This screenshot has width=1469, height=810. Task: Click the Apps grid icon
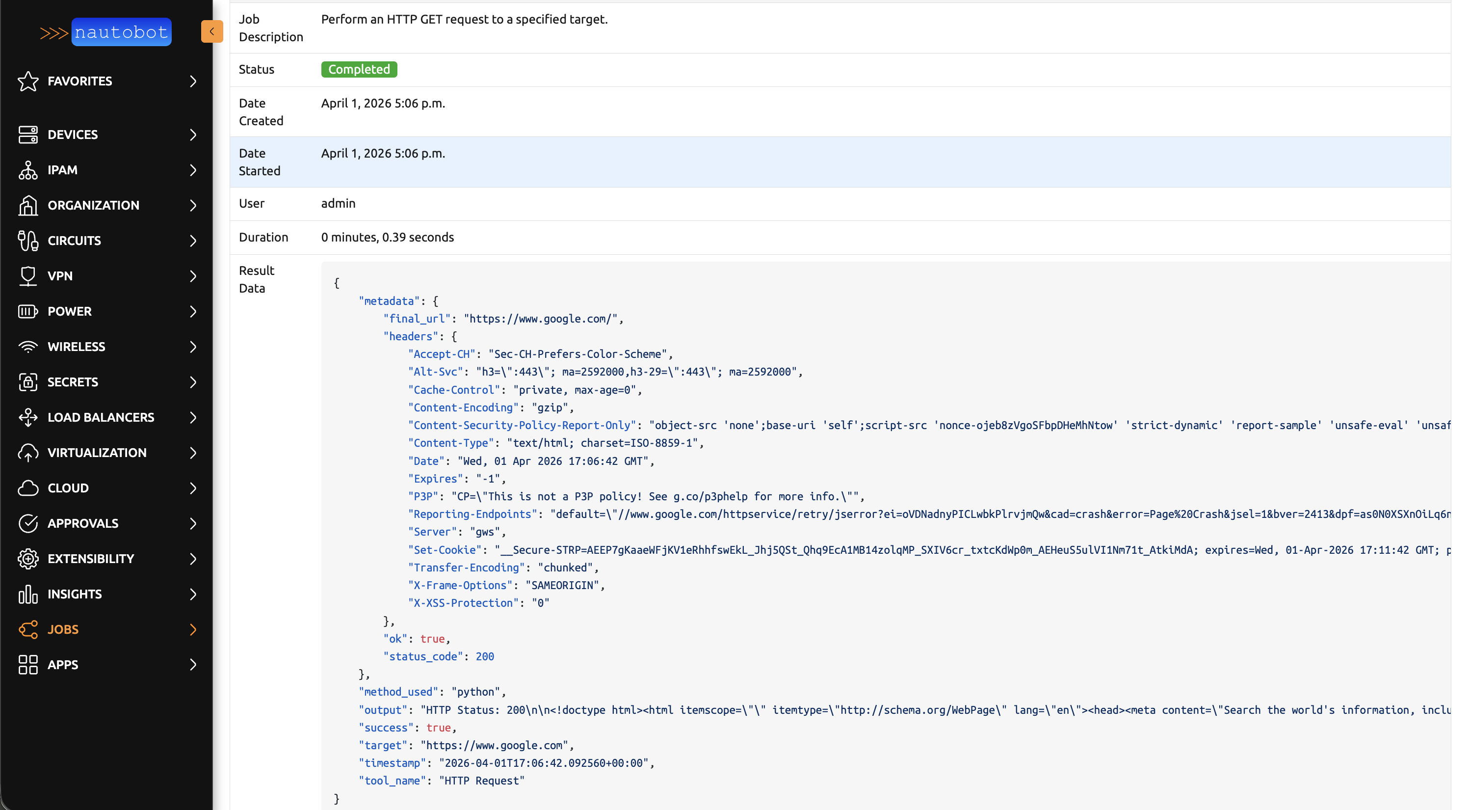pos(28,665)
